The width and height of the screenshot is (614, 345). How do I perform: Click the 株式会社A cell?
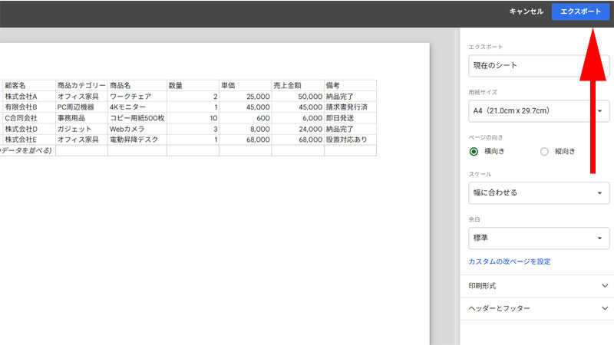(29, 97)
